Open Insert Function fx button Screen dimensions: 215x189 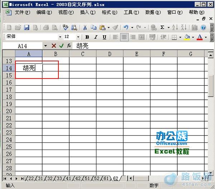69,46
